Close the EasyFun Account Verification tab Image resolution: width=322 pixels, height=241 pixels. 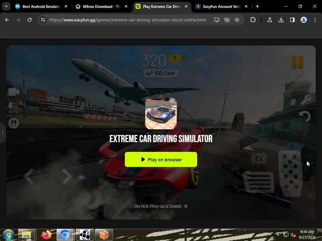click(x=246, y=6)
